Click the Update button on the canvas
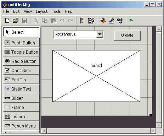164x136 pixels. [128, 36]
